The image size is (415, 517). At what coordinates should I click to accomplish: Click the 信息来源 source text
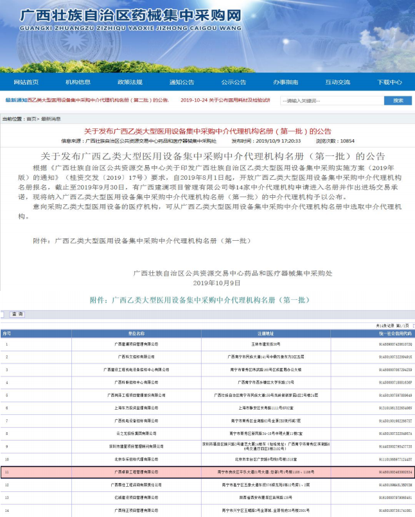[139, 141]
